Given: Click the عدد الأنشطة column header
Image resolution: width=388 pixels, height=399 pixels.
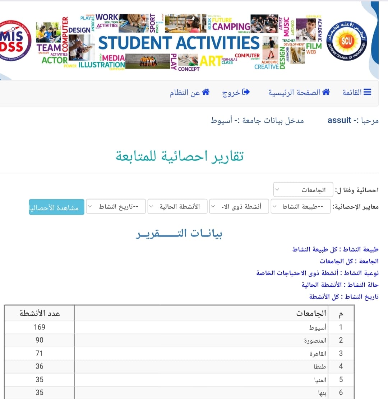Looking at the screenshot, I should click(40, 313).
